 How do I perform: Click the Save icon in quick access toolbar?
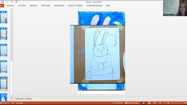pos(2,2)
